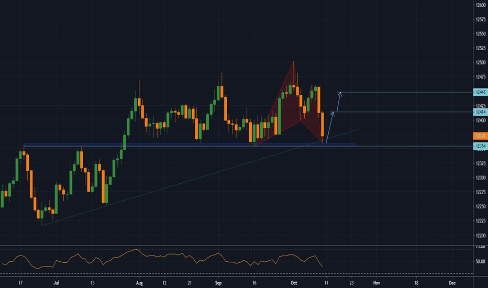Click the 14 date label on time axis

[326, 283]
